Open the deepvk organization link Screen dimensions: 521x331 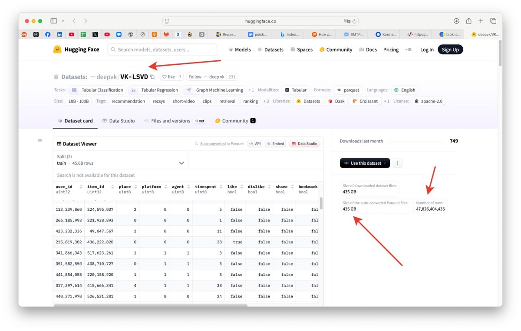(x=106, y=77)
